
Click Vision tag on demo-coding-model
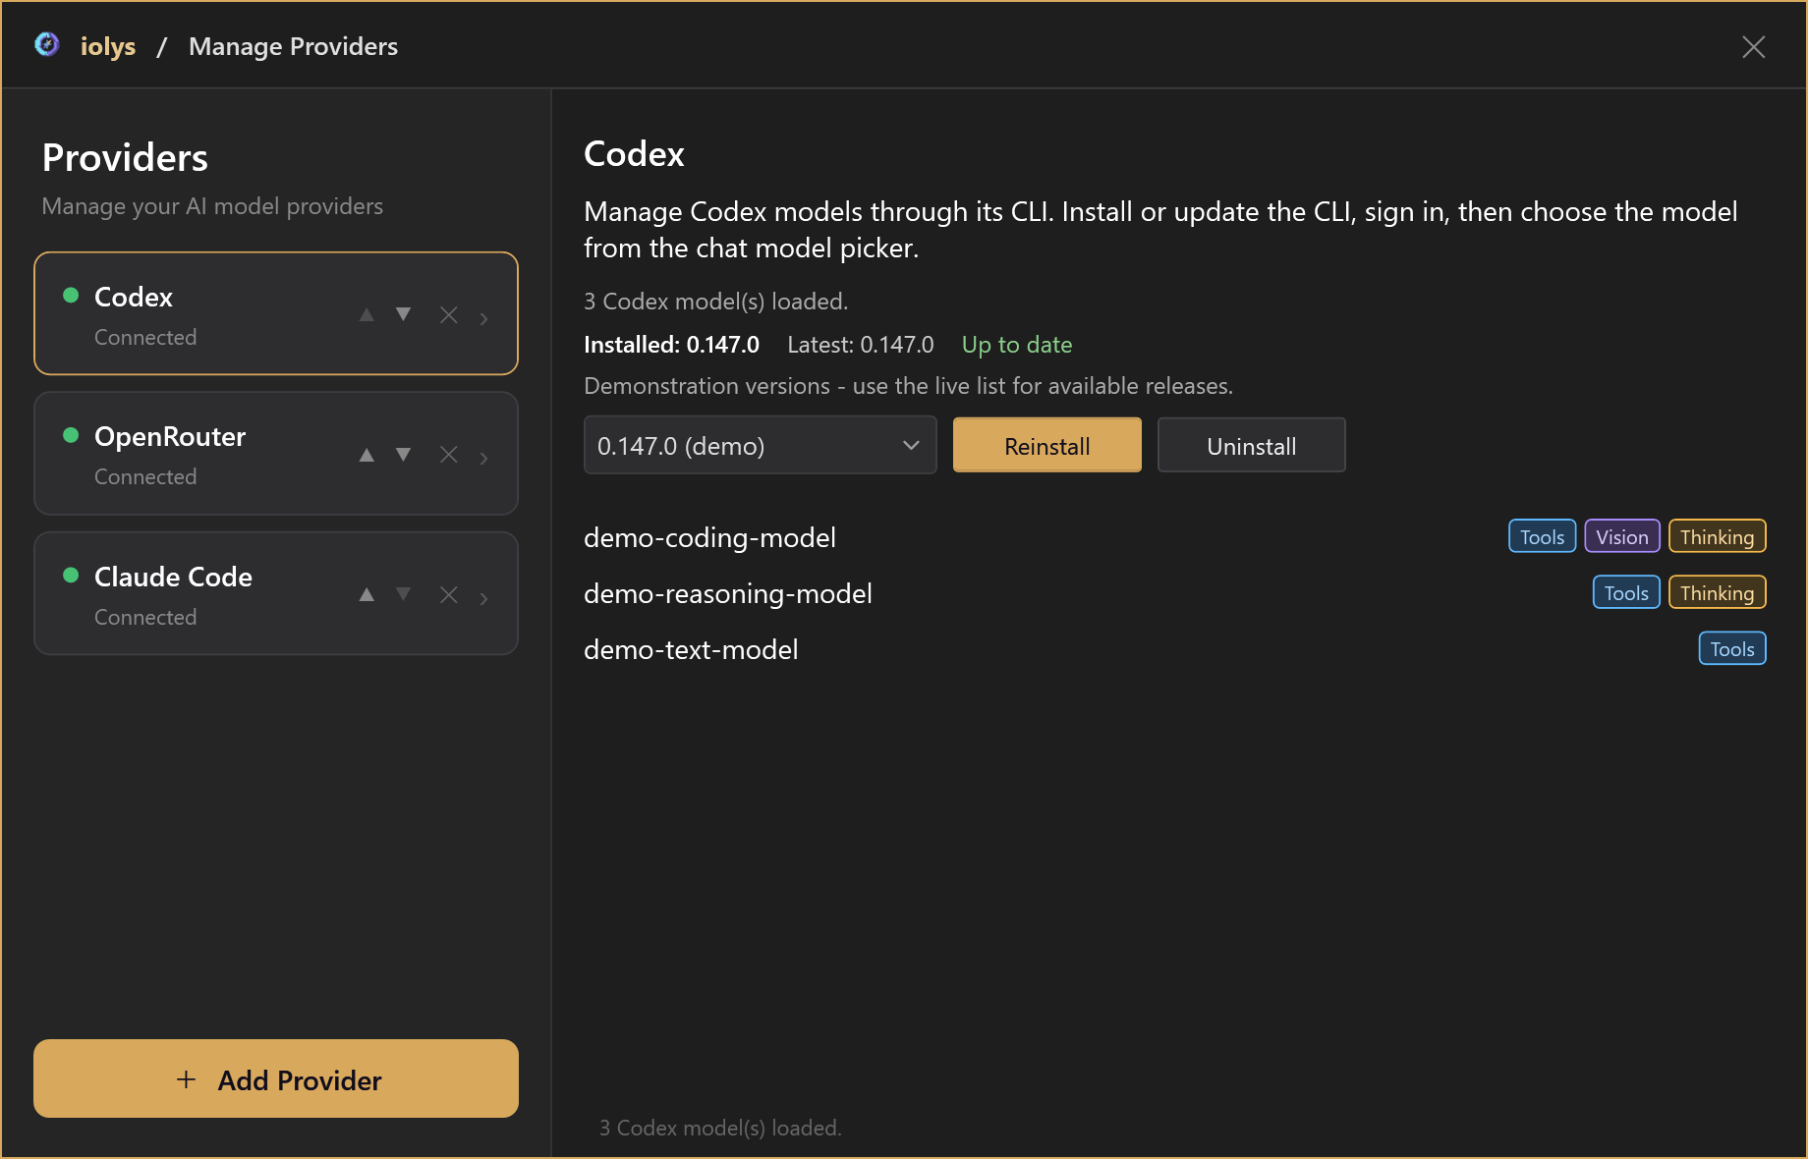pos(1621,536)
